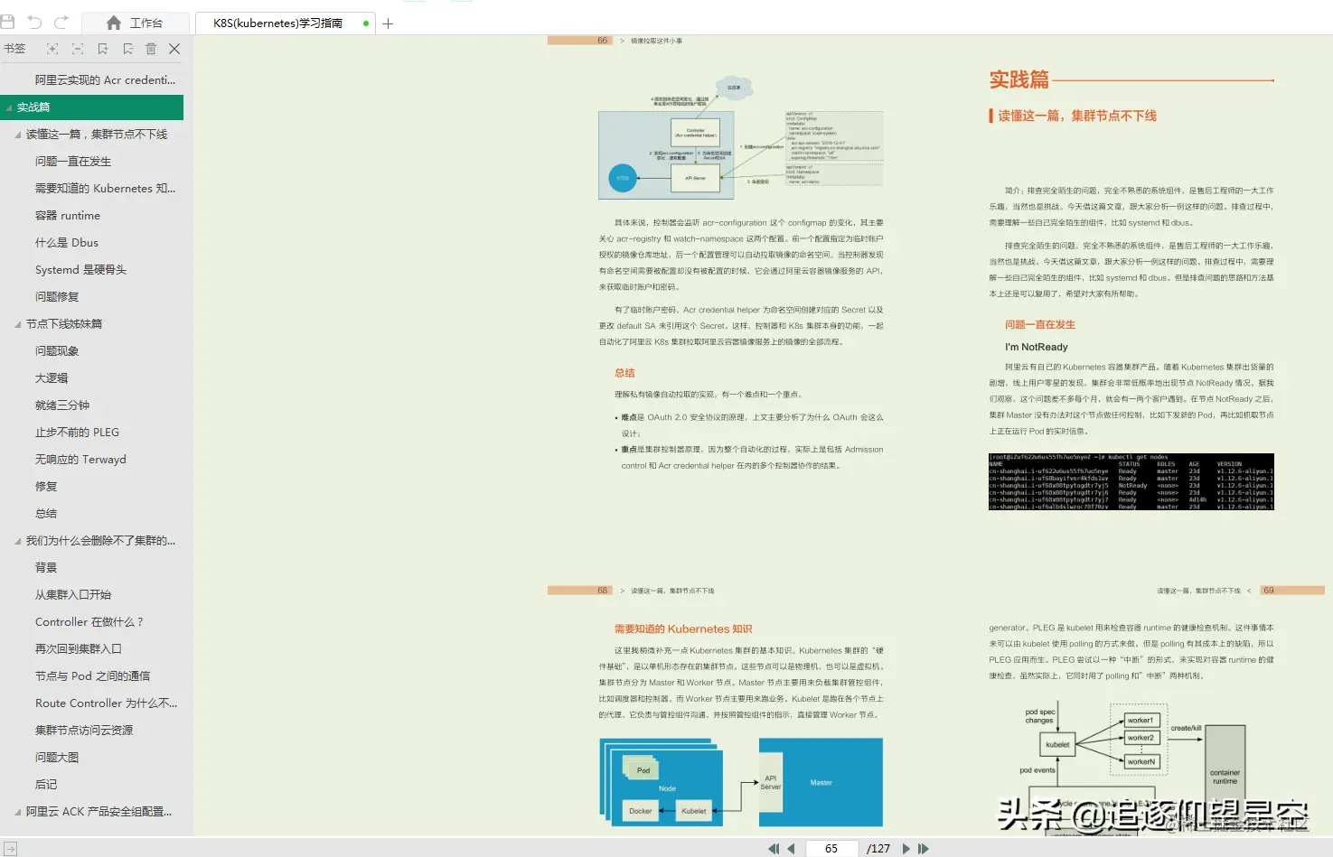Click the sidebar toggle icon at bottom-left
The width and height of the screenshot is (1333, 857).
pos(10,849)
